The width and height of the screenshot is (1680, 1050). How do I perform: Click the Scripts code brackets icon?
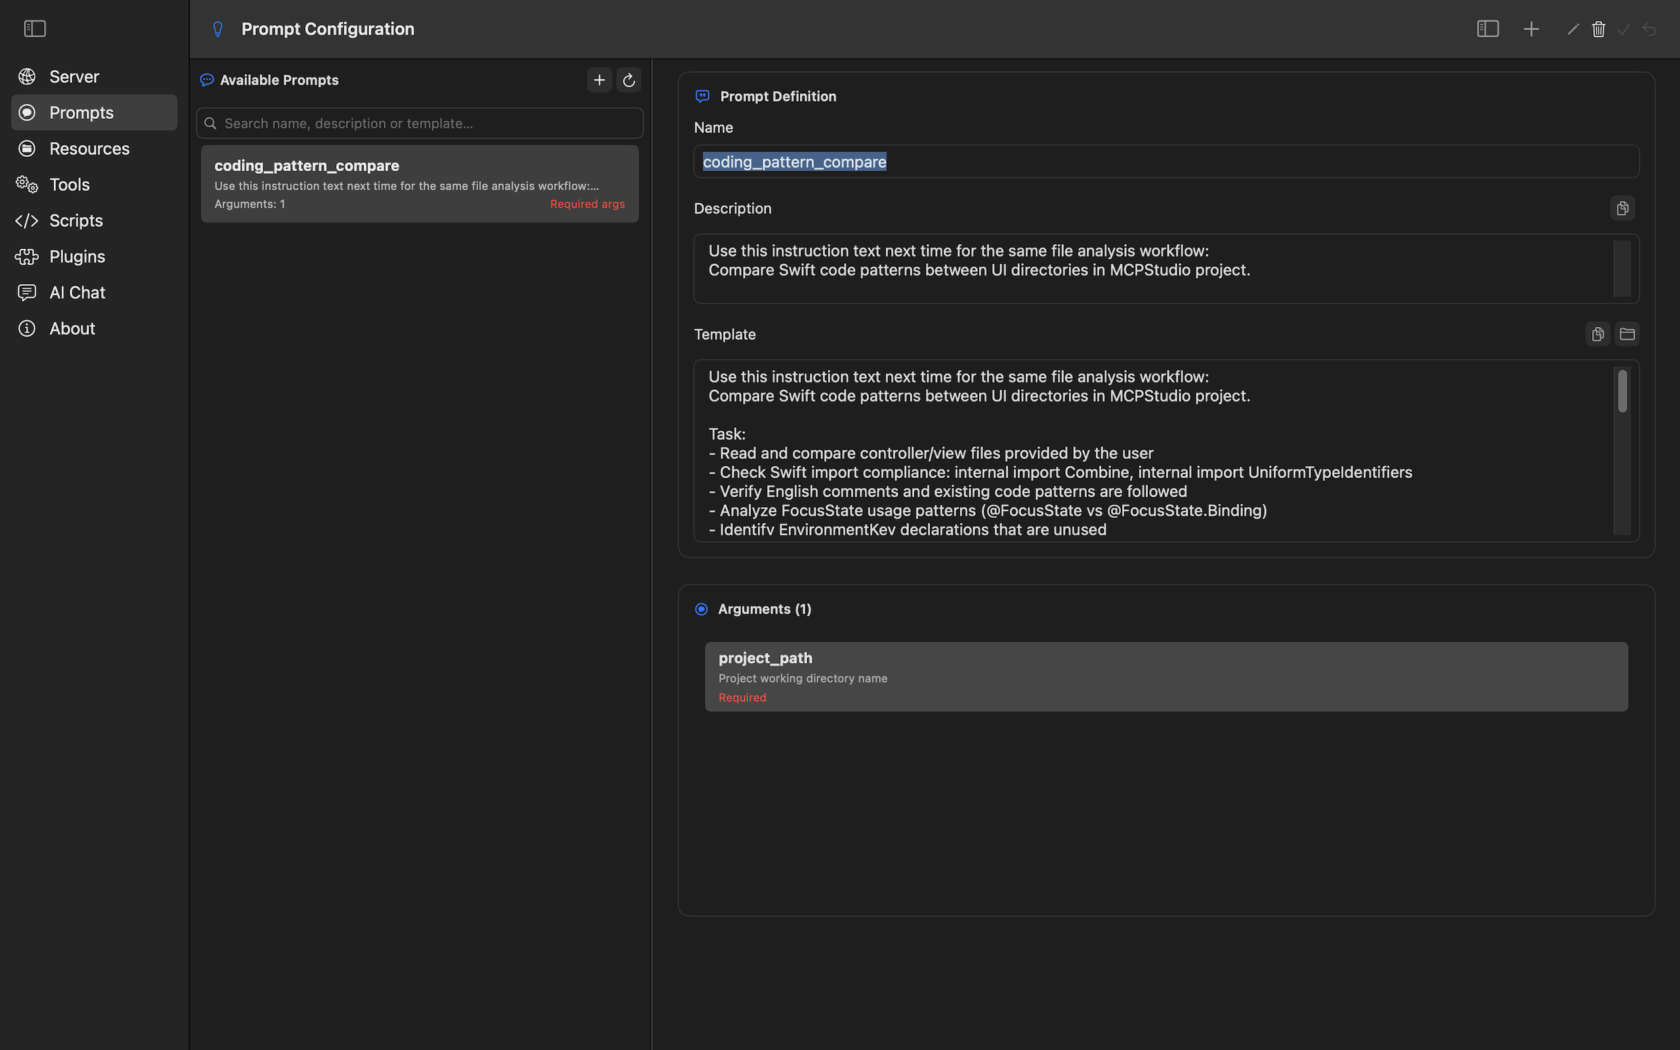27,221
